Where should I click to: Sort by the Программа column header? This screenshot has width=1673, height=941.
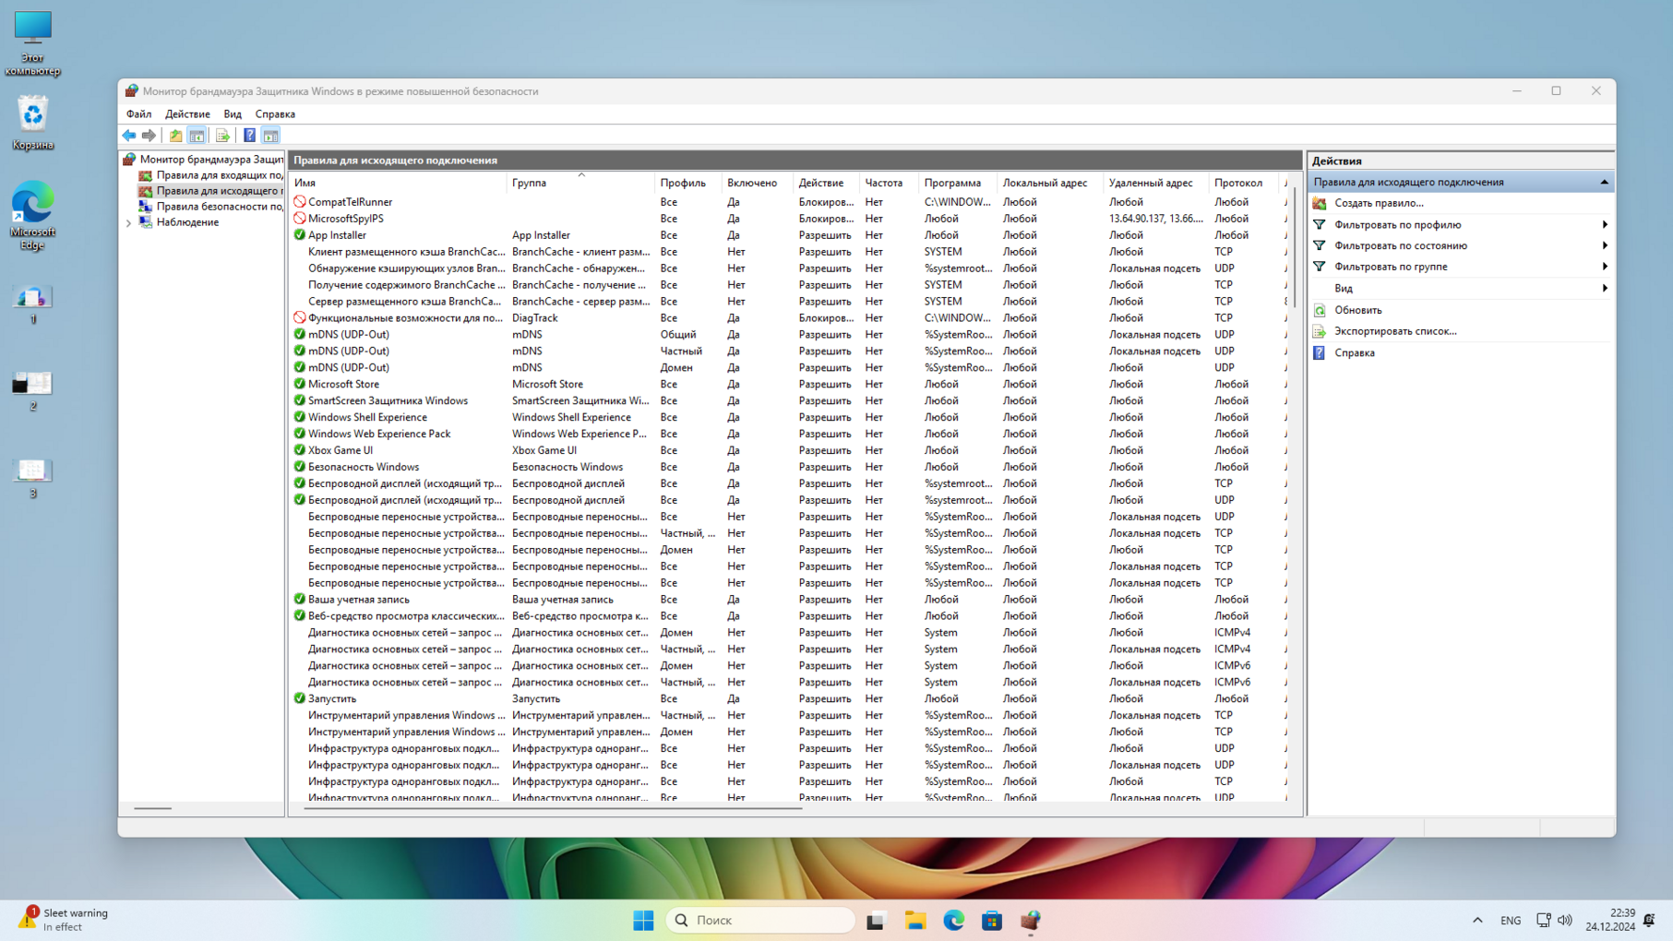pos(958,183)
